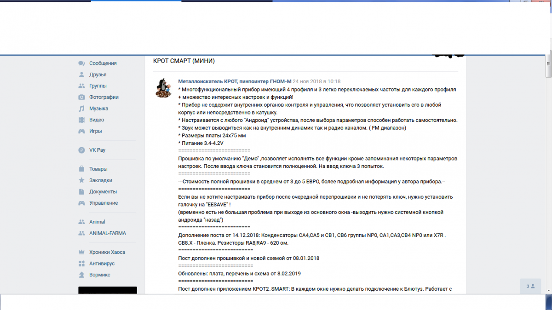The height and width of the screenshot is (310, 552).
Task: Click the Друзья friends icon
Action: [81, 75]
